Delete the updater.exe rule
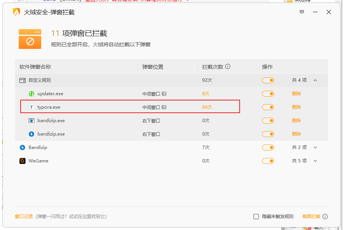 pos(297,94)
